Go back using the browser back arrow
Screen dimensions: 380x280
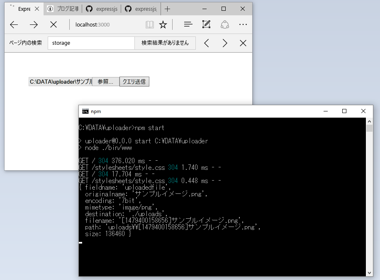[x=14, y=24]
